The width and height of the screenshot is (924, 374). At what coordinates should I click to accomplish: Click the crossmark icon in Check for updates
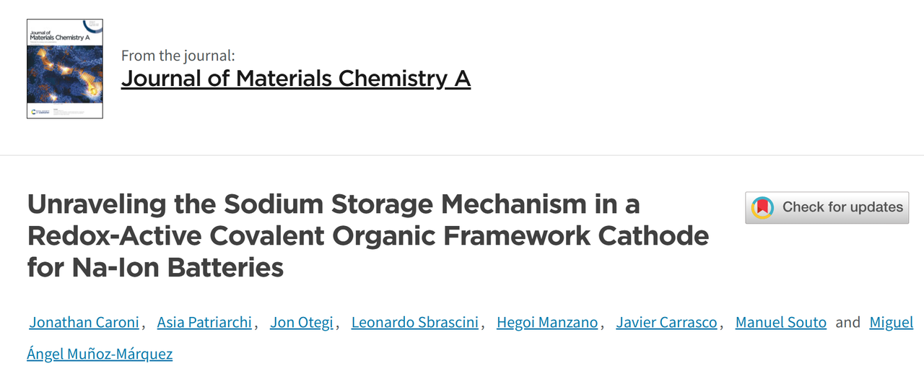762,207
